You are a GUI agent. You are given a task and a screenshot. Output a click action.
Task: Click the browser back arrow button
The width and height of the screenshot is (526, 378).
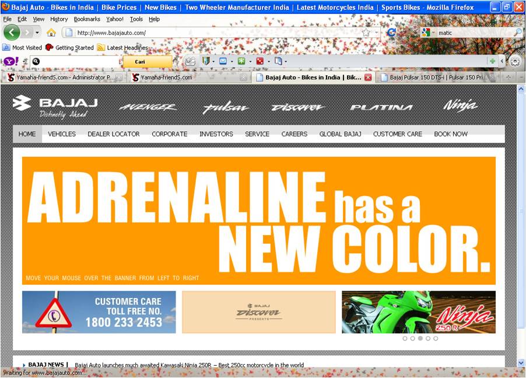12,33
